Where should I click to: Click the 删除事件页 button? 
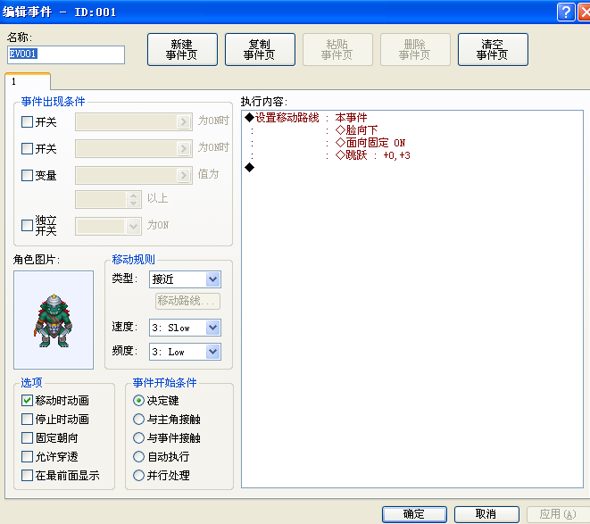coord(415,50)
